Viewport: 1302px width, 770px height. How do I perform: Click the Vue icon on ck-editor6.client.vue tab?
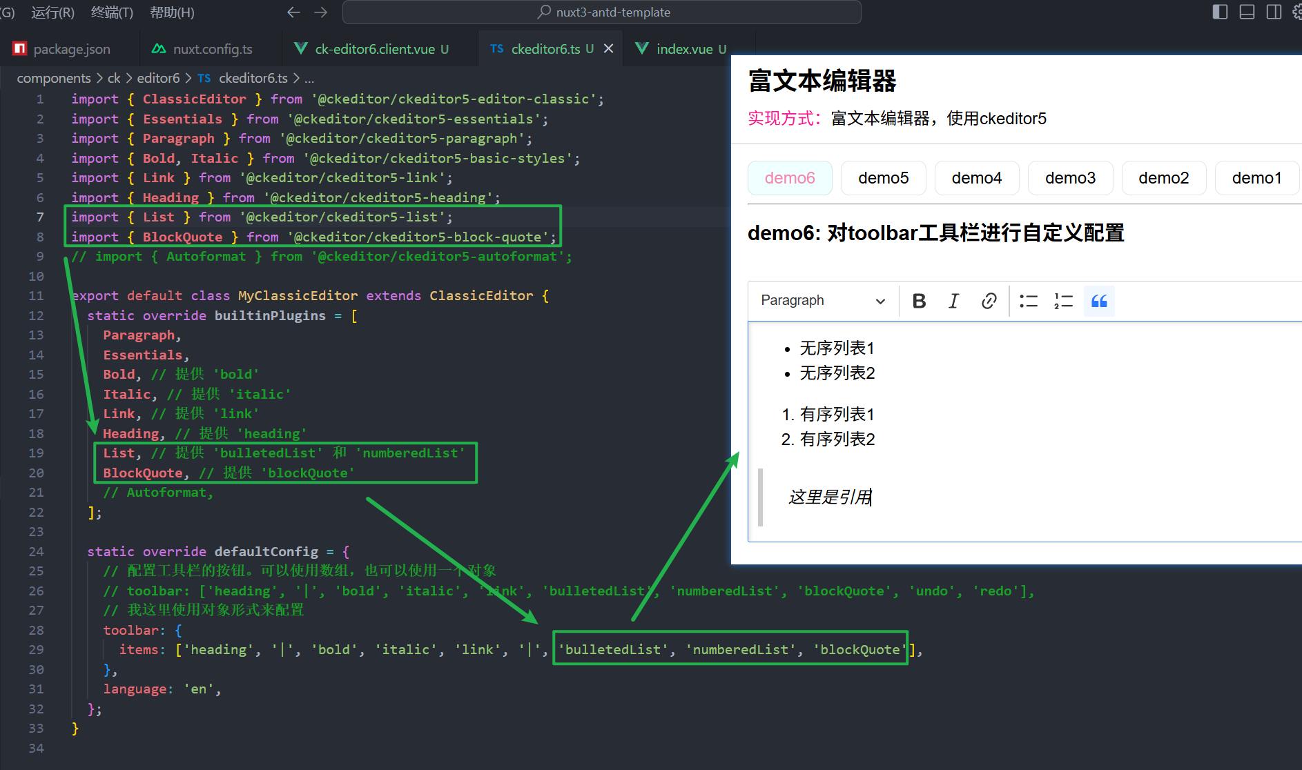pyautogui.click(x=301, y=48)
